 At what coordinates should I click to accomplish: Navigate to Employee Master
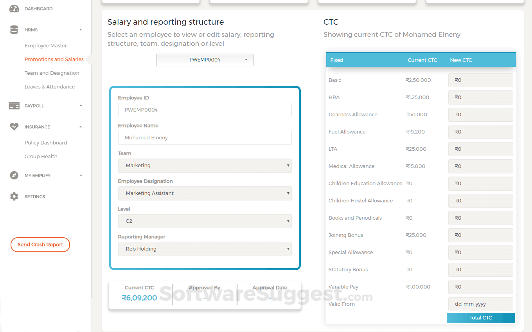[45, 45]
